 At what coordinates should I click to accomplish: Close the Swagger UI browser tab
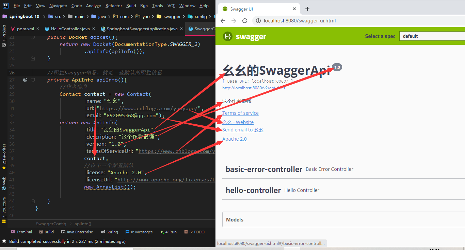coord(294,9)
